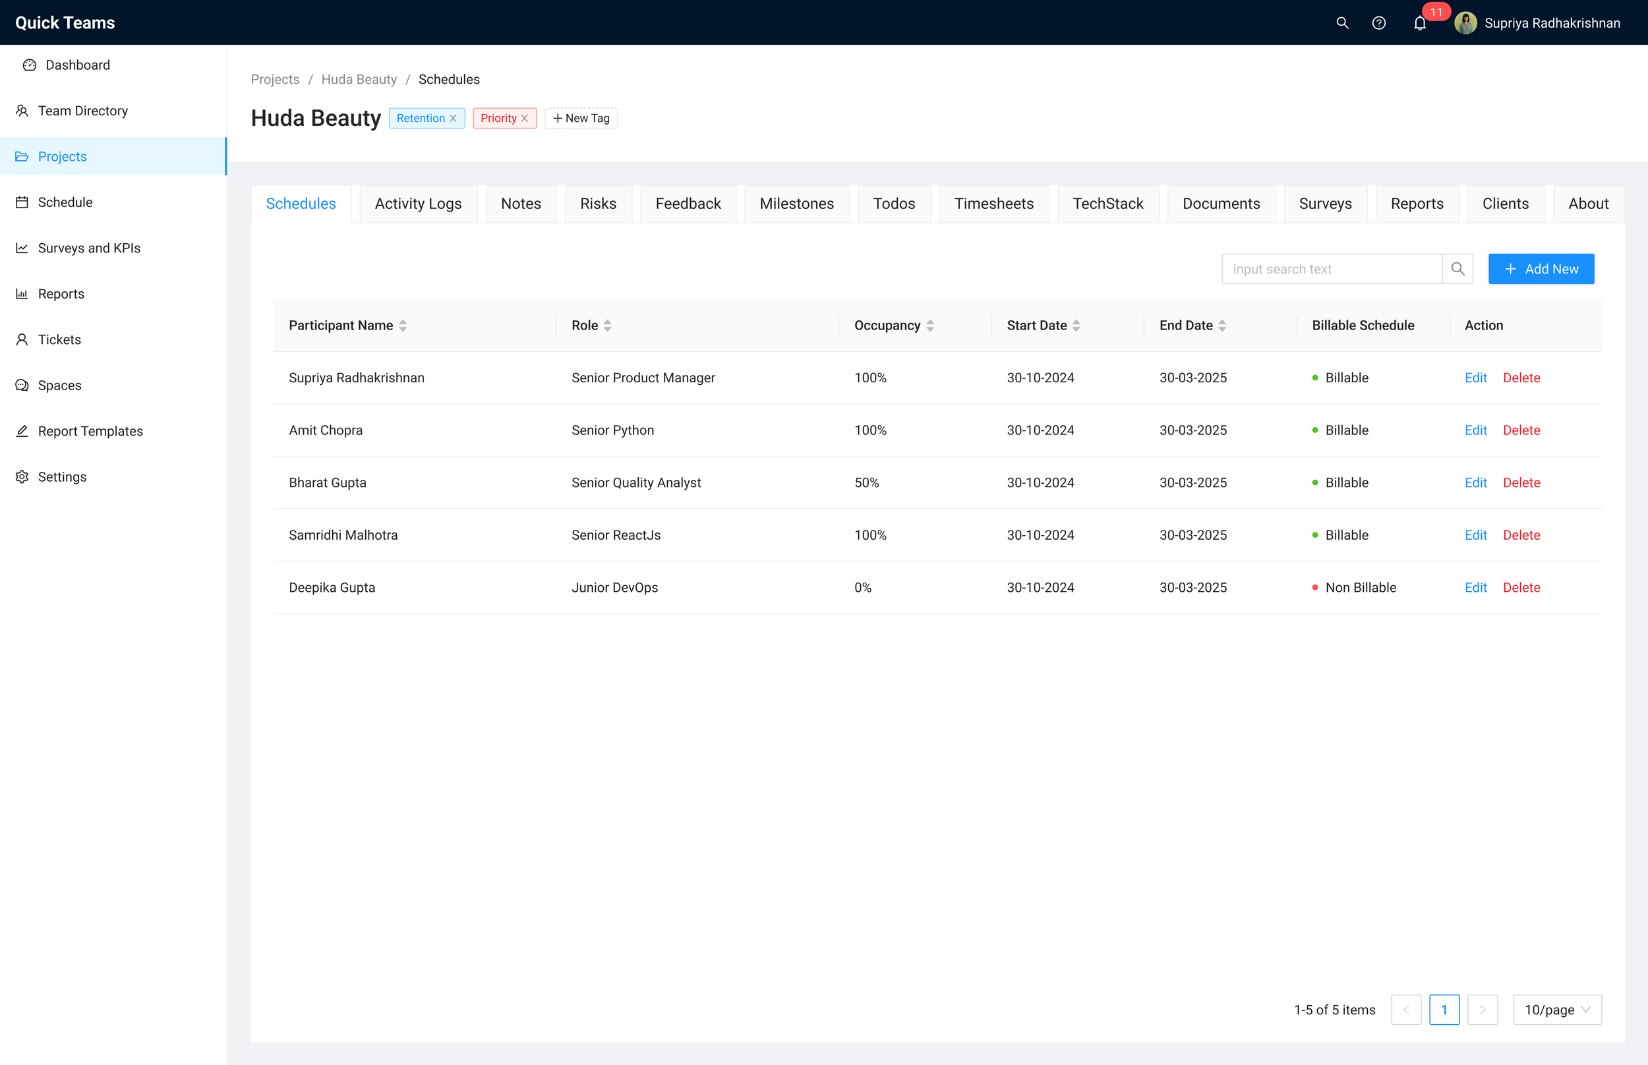Click the Team Directory people icon
This screenshot has width=1648, height=1065.
coord(22,111)
